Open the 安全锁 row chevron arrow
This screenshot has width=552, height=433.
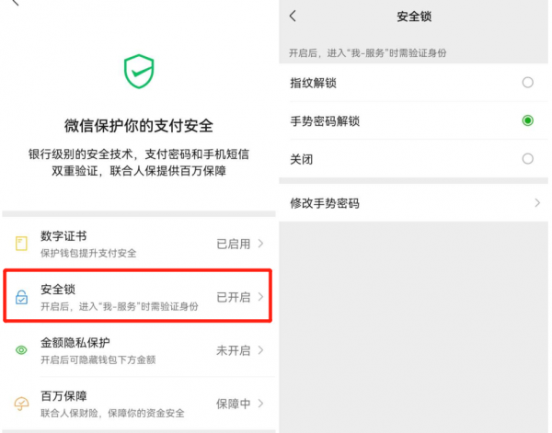pyautogui.click(x=261, y=297)
